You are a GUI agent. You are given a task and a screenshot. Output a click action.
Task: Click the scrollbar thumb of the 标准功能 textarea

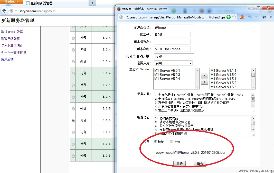point(253,99)
